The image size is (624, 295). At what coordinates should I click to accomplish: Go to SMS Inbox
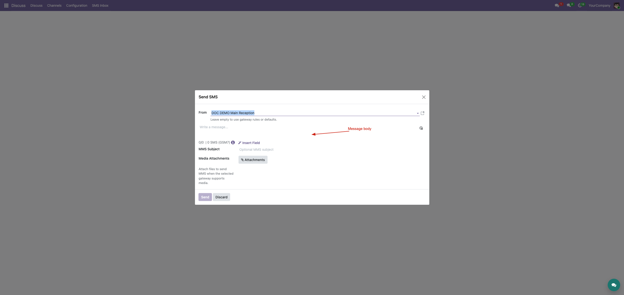coord(100,5)
